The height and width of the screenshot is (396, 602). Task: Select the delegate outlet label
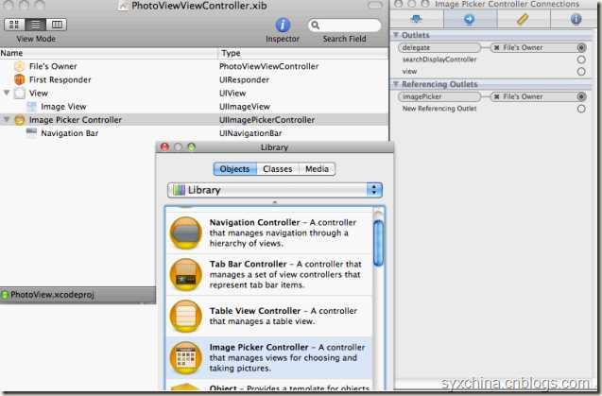pos(439,47)
